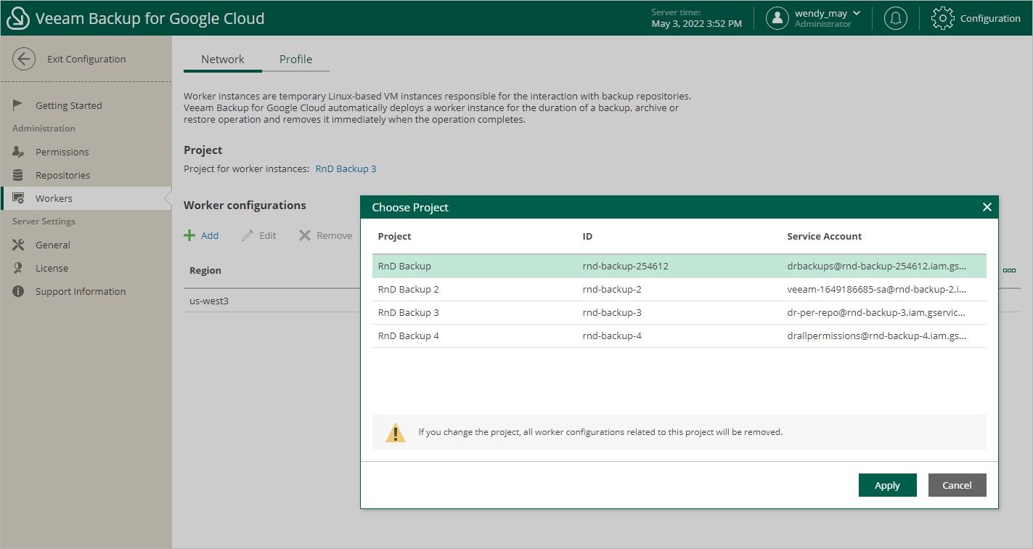This screenshot has height=549, width=1033.
Task: Sort by ID column header
Action: pyautogui.click(x=587, y=236)
